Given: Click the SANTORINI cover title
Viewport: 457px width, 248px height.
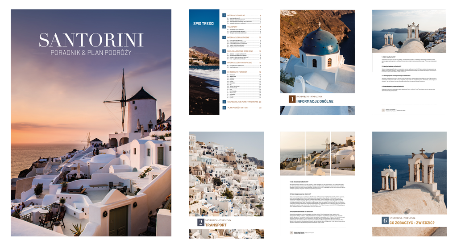Looking at the screenshot, I should pyautogui.click(x=91, y=40).
